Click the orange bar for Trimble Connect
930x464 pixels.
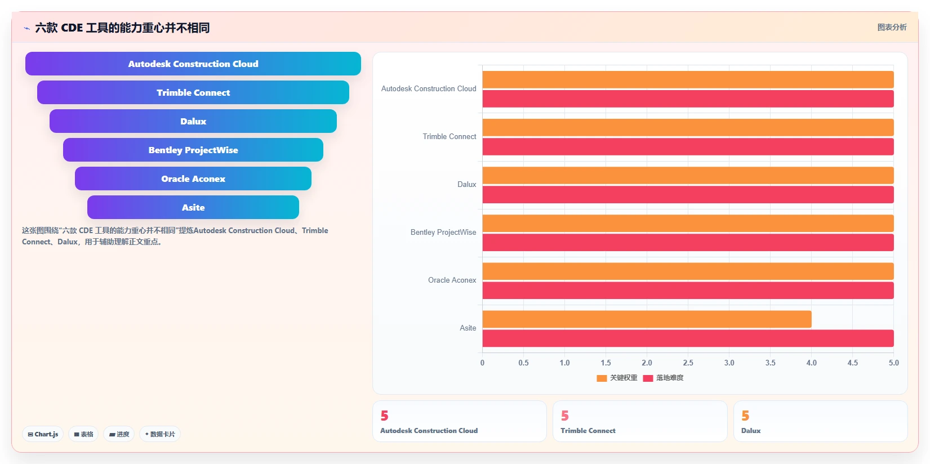click(688, 127)
